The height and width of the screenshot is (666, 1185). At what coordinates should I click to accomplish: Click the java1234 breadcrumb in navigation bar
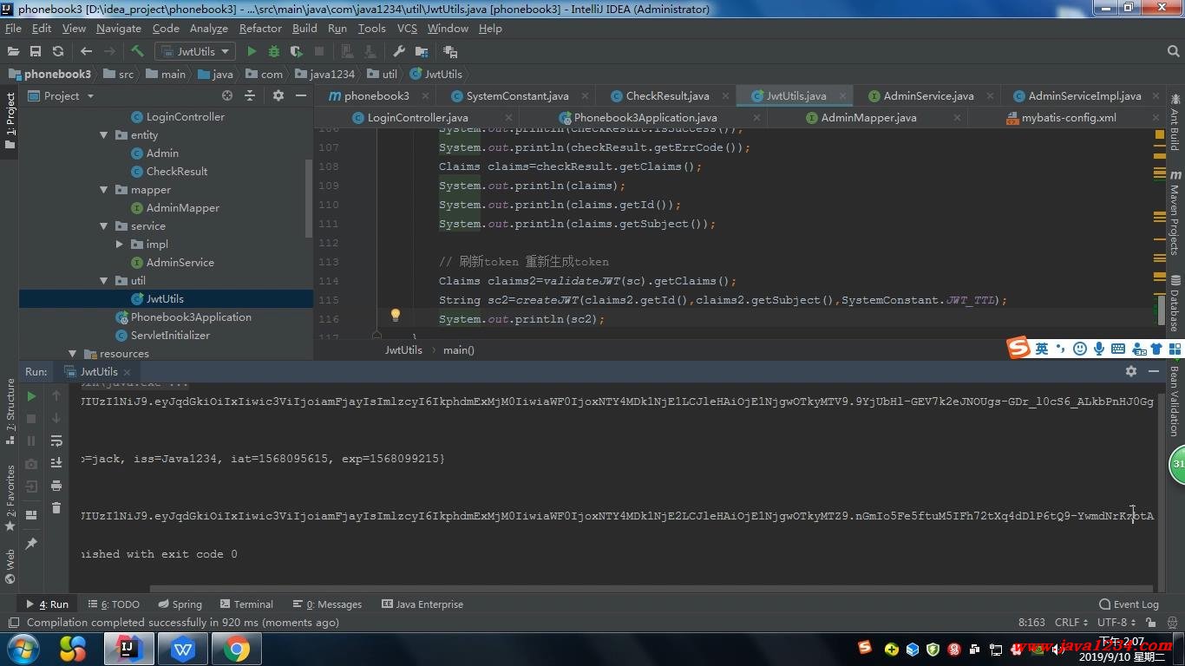pos(324,74)
